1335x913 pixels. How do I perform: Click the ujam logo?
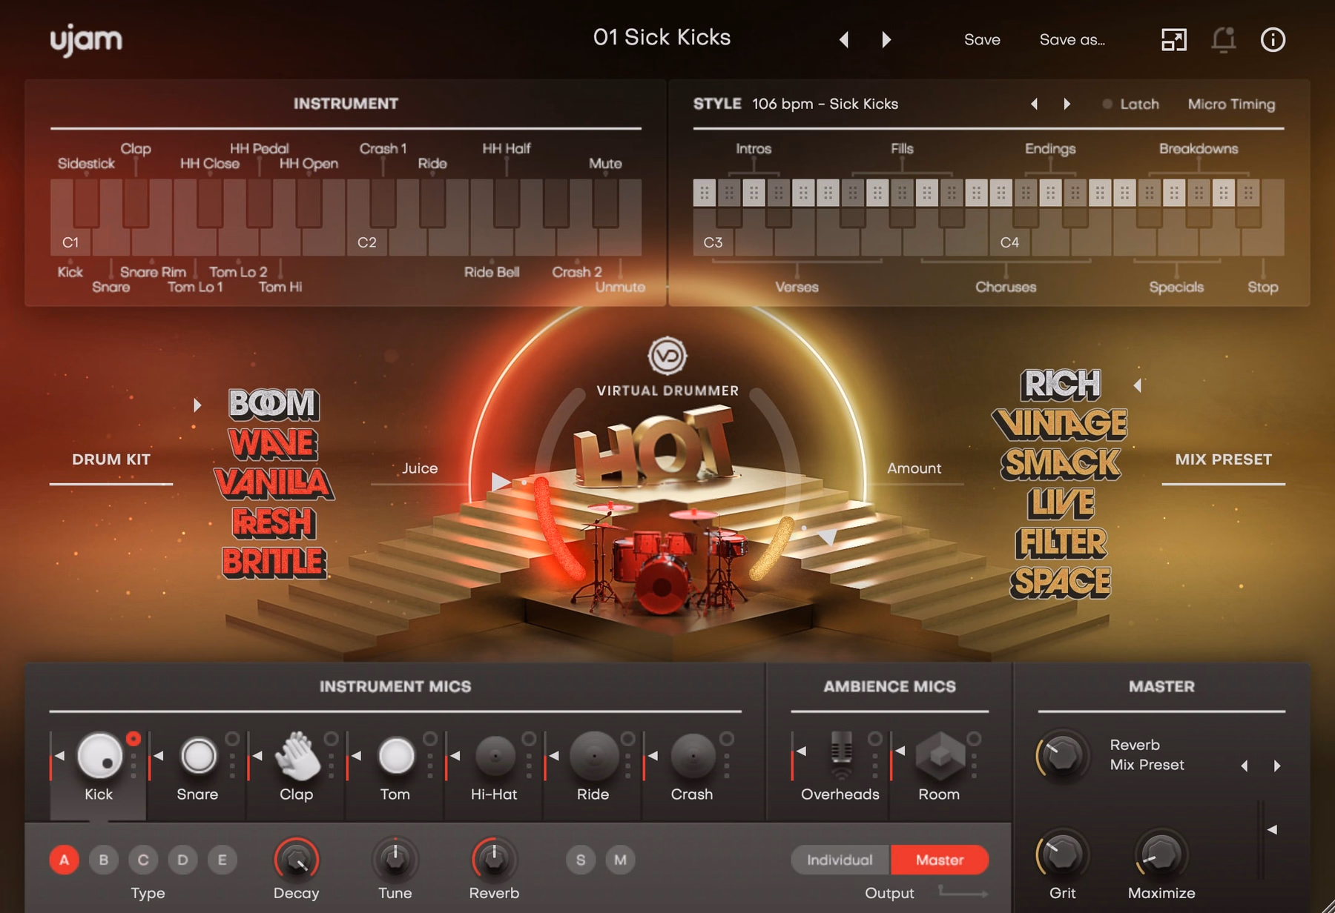pyautogui.click(x=86, y=40)
